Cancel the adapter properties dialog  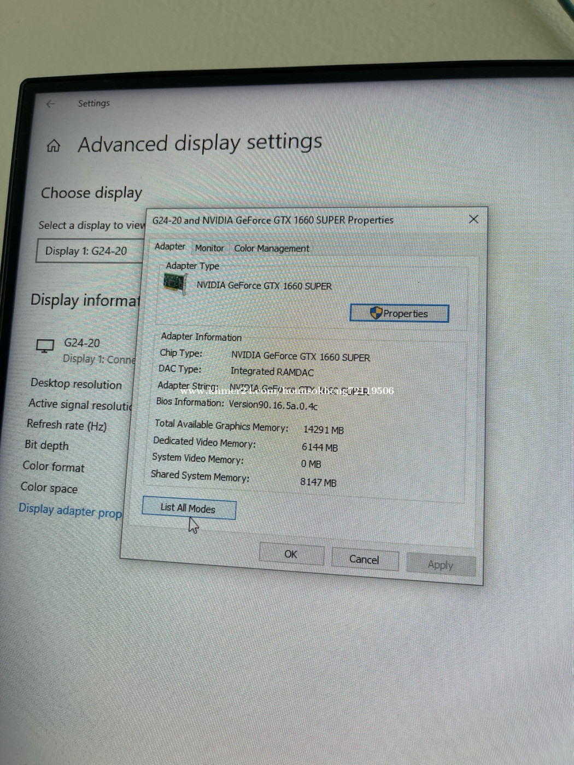coord(364,560)
